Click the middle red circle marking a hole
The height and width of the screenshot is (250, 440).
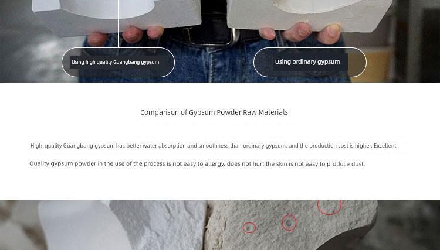(289, 223)
